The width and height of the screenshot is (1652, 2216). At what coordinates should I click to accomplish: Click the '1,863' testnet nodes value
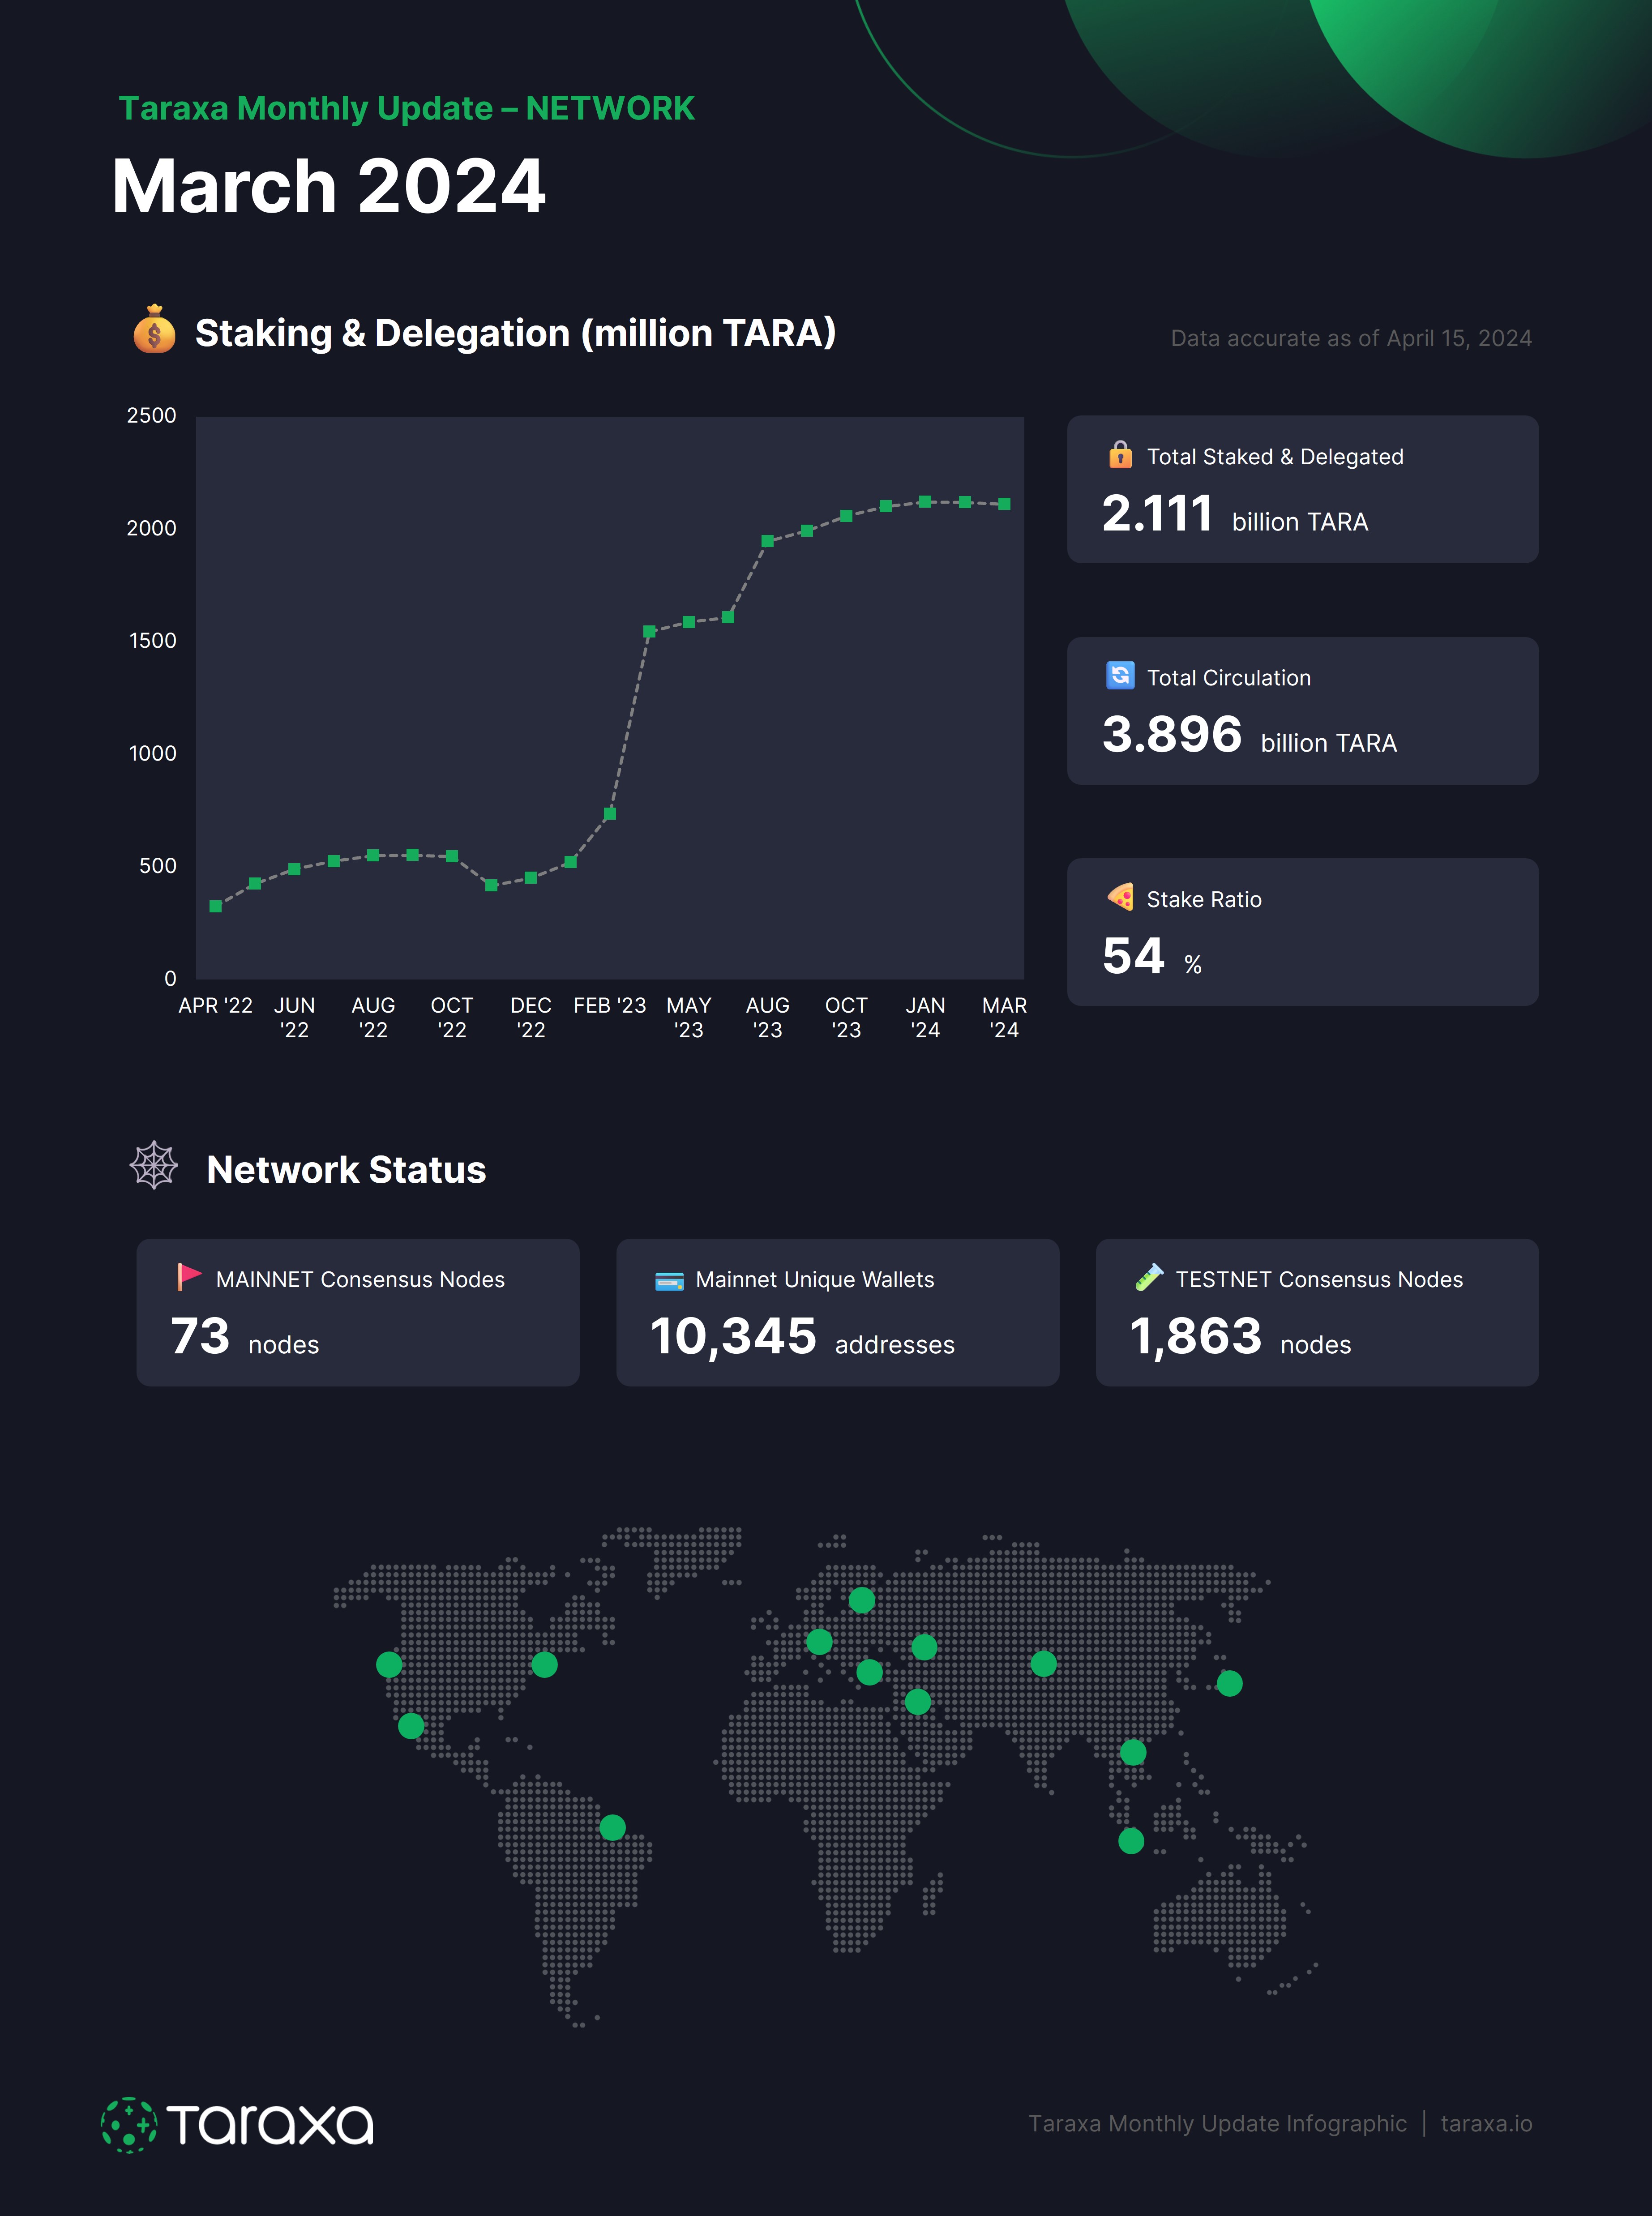(x=1196, y=1337)
